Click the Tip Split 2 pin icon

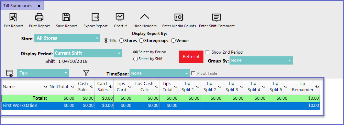(220, 87)
